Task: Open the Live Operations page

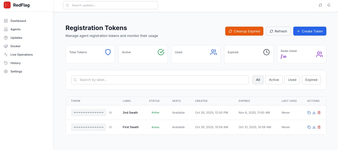Action: tap(21, 55)
